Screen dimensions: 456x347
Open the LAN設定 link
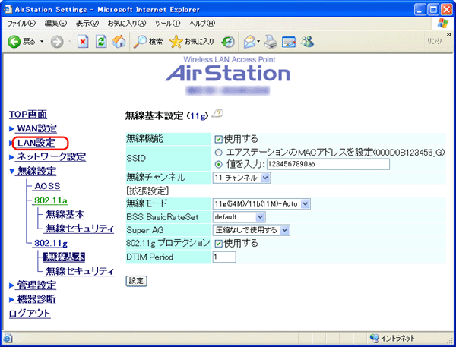coord(36,143)
